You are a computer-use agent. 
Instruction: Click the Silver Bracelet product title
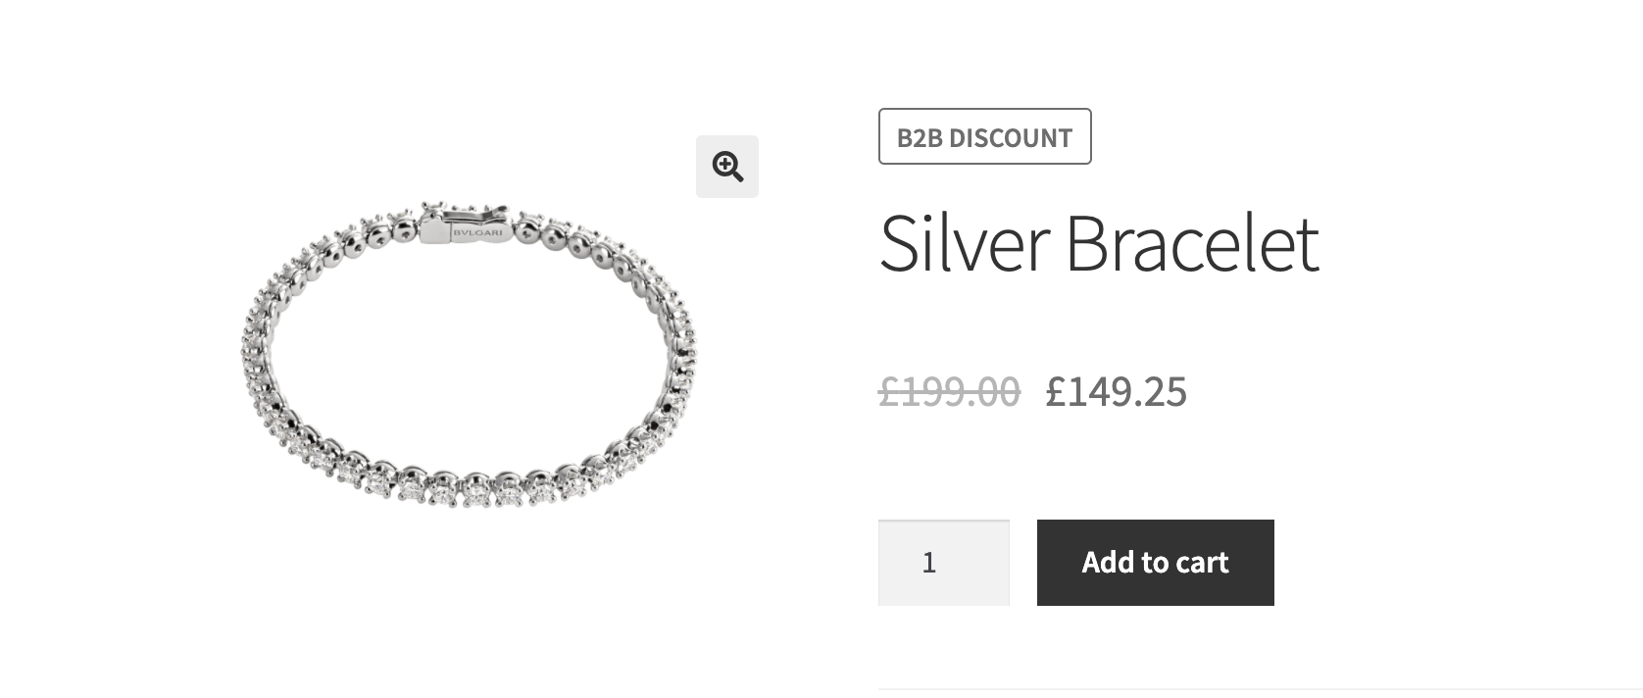[1099, 242]
